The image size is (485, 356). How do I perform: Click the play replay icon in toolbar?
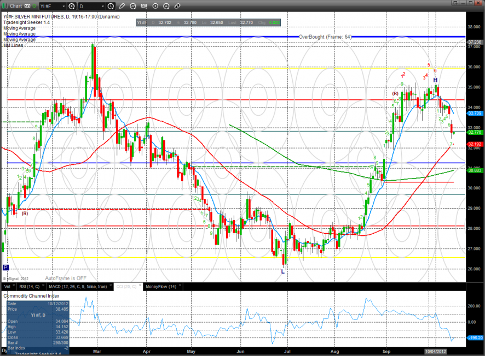pyautogui.click(x=155, y=6)
